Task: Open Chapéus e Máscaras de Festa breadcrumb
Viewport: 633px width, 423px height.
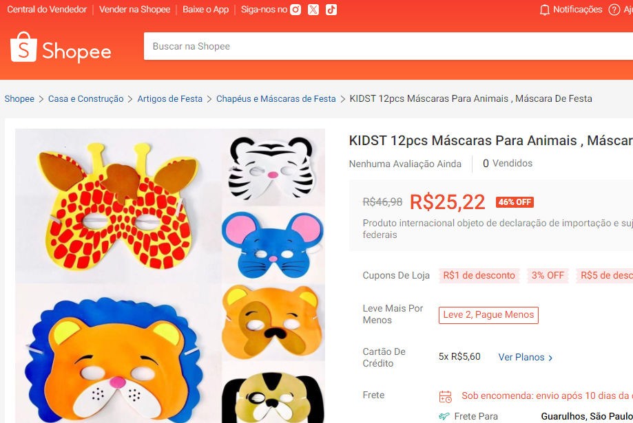Action: coord(276,99)
